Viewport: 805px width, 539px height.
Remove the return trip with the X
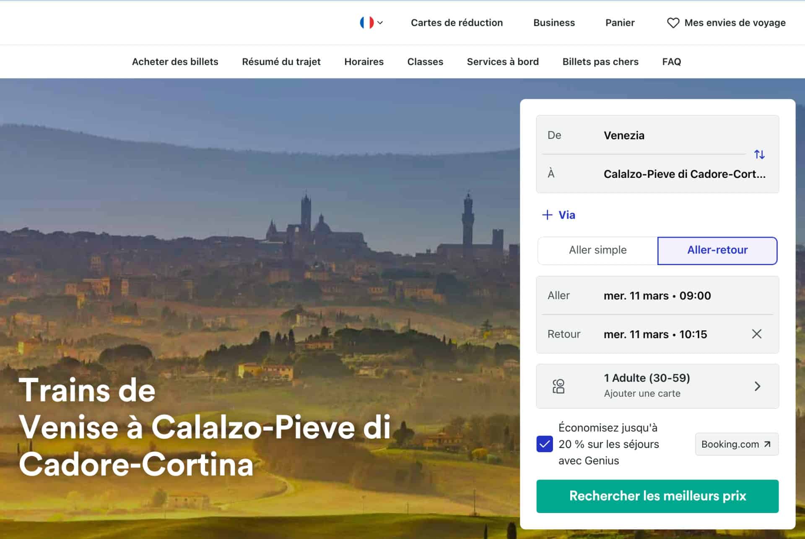click(x=757, y=334)
